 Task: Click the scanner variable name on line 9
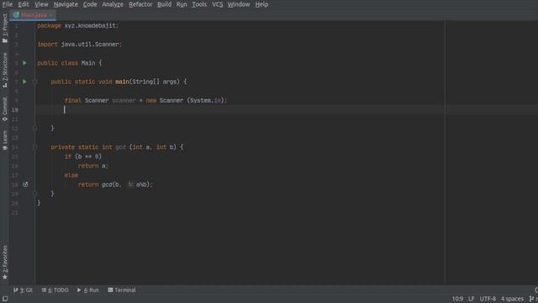[x=124, y=101]
